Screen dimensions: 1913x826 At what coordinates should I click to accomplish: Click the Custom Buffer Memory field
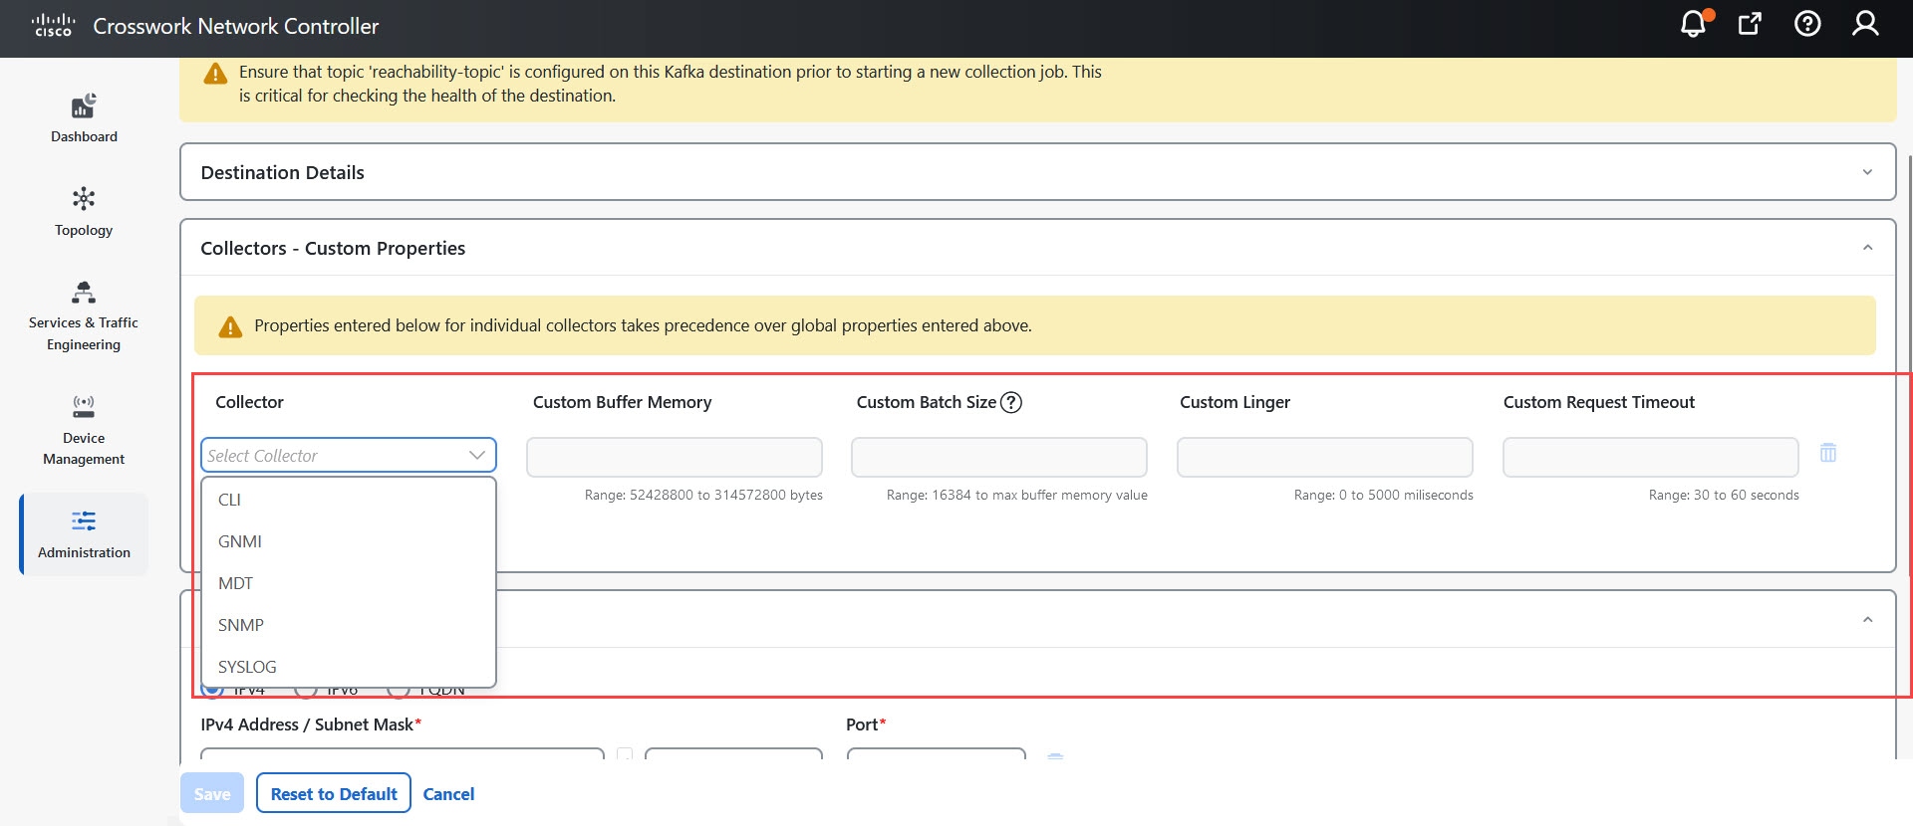click(x=675, y=457)
